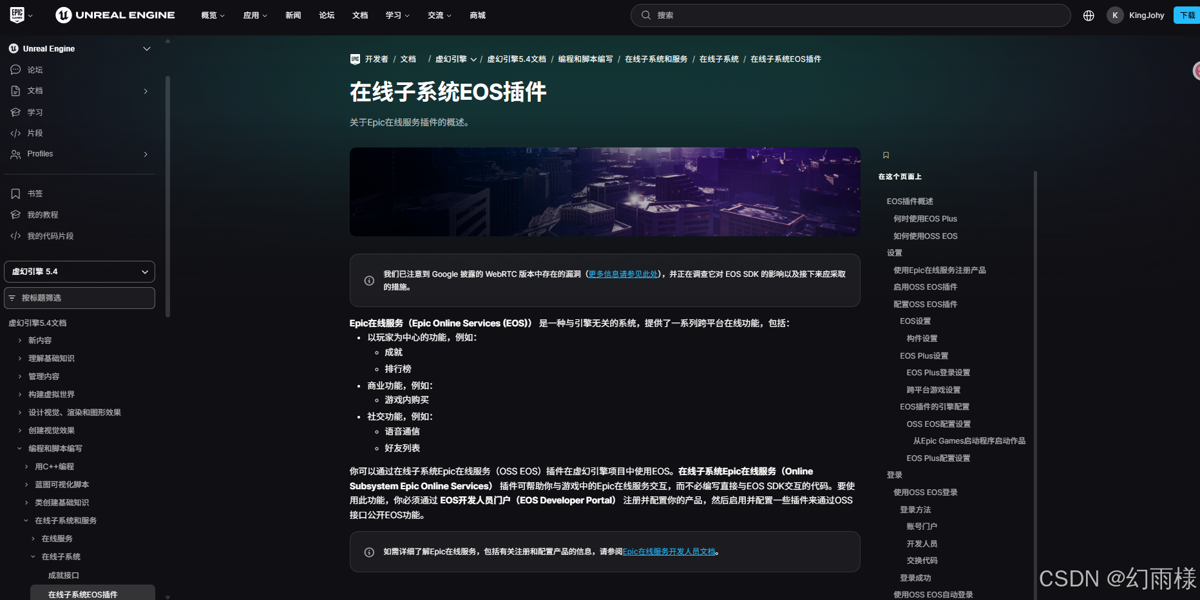Open the 交流 top menu
Image resolution: width=1200 pixels, height=600 pixels.
(x=439, y=15)
